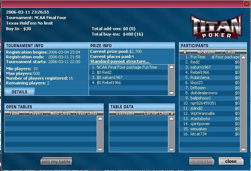The height and width of the screenshot is (171, 251).
Task: Click Prize Info list scroll up arrow
Action: tap(171, 67)
